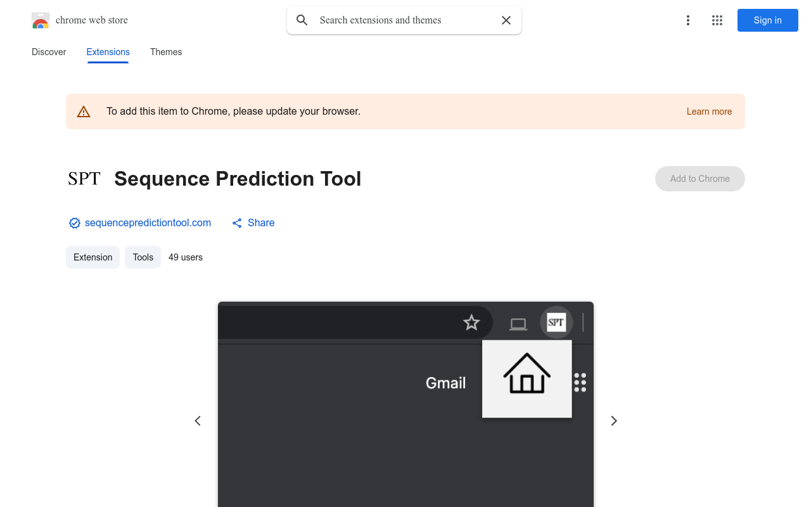Switch to the Themes tab
The image size is (811, 507).
tap(166, 52)
